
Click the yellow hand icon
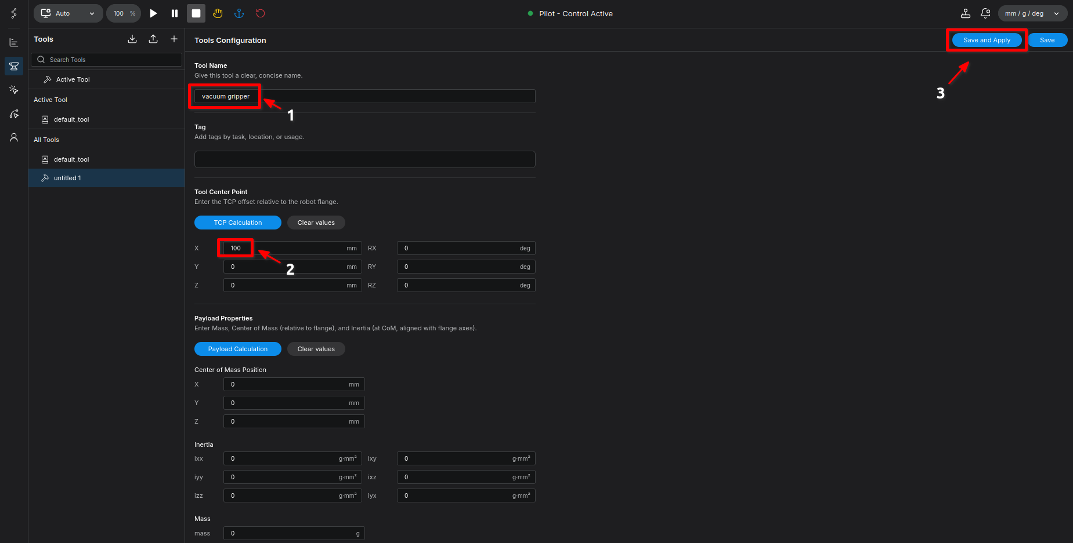click(x=218, y=13)
